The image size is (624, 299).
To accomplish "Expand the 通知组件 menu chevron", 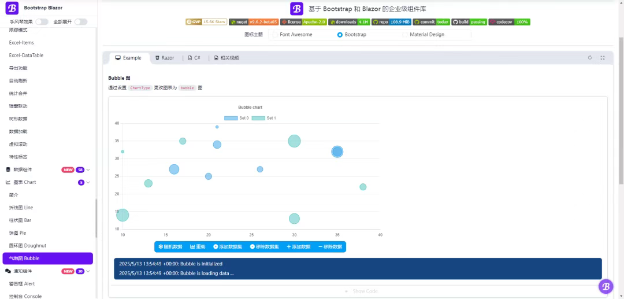I will tap(88, 271).
